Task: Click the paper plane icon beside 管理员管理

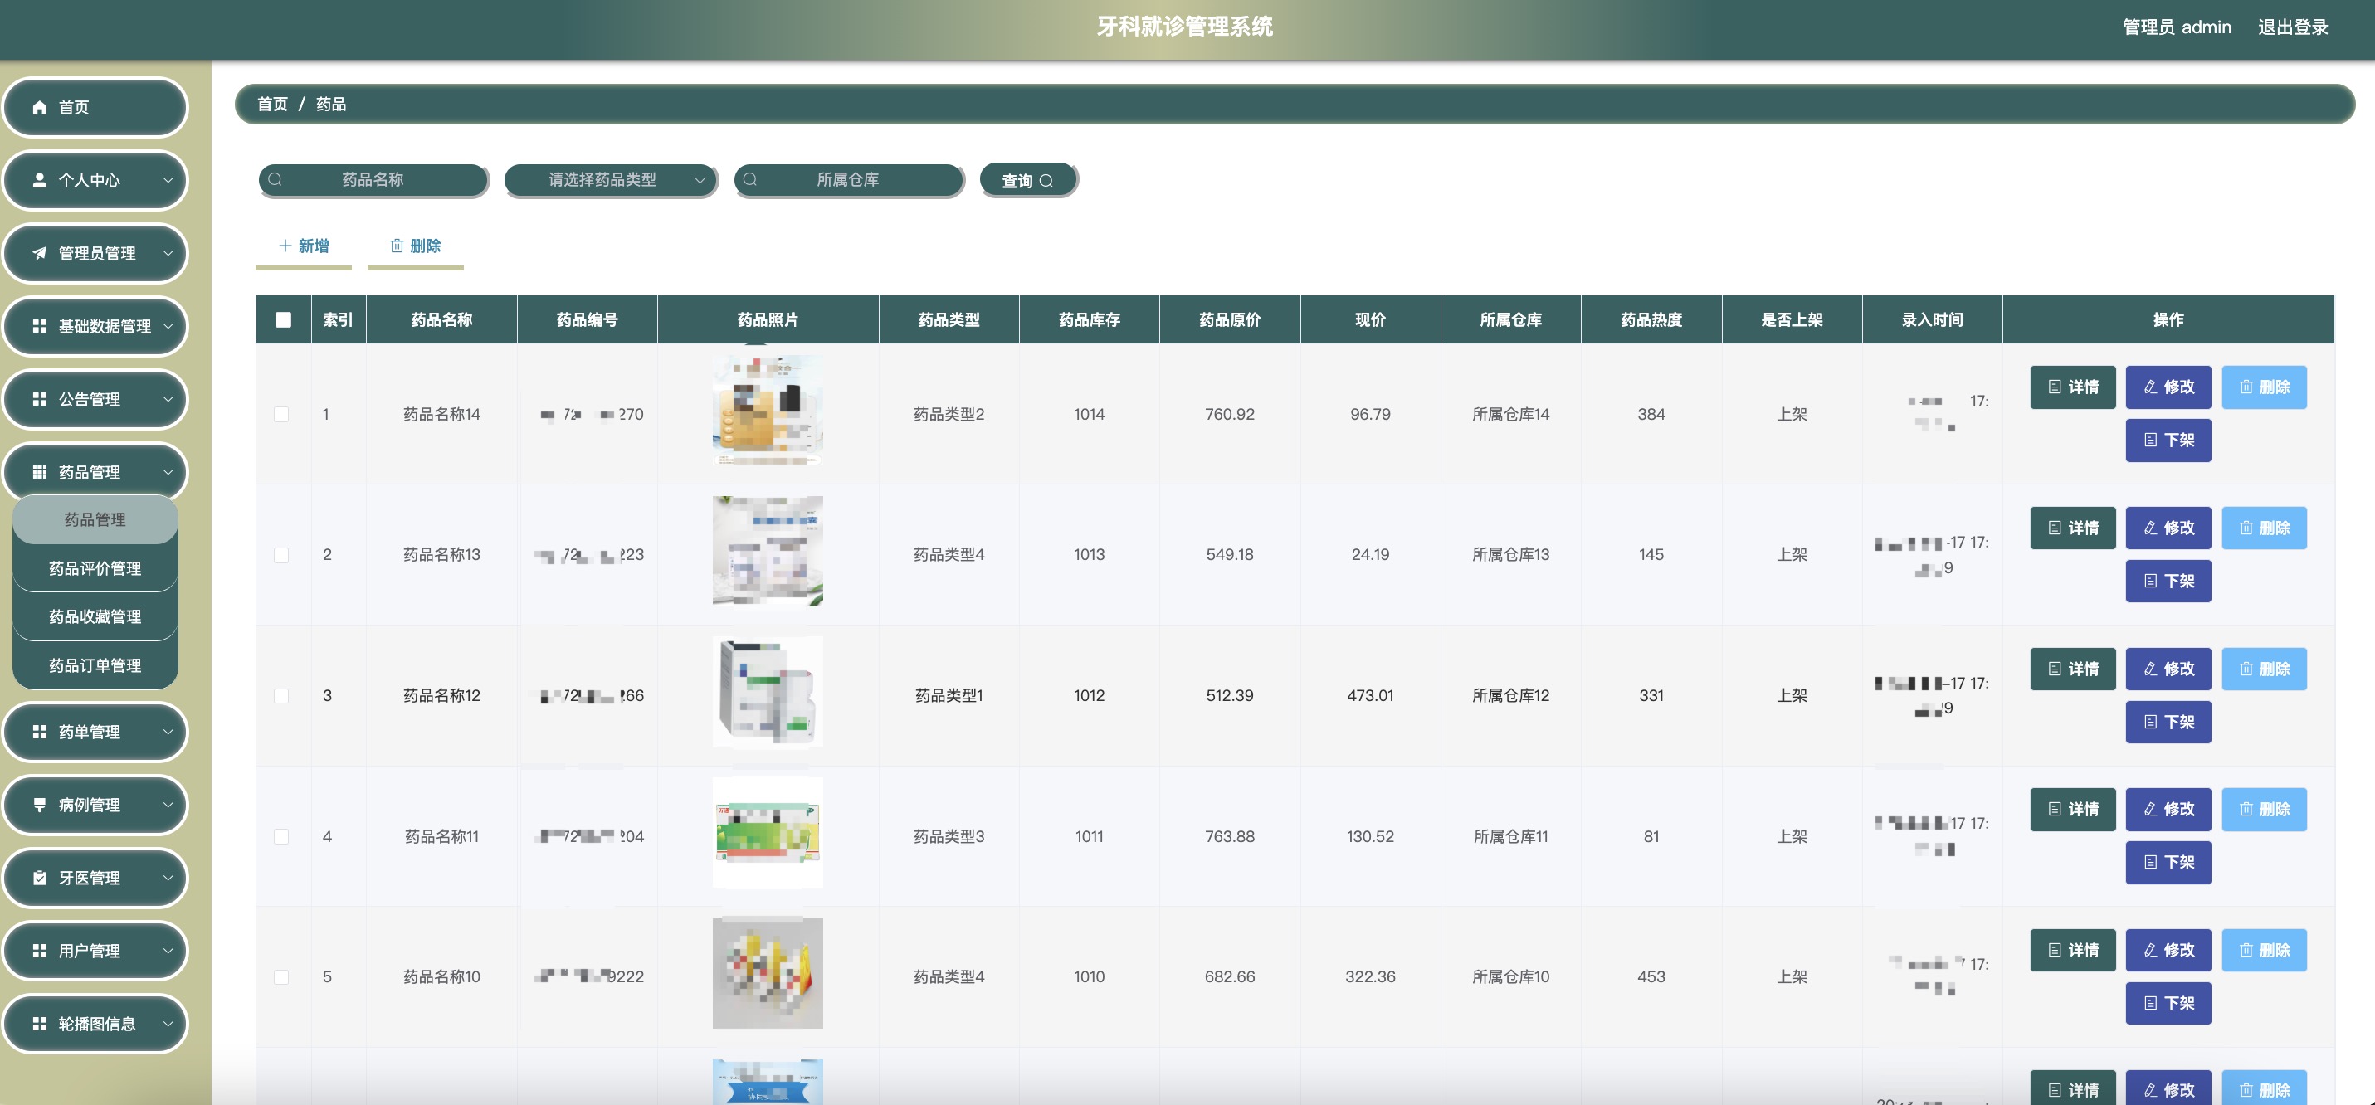Action: click(x=40, y=252)
